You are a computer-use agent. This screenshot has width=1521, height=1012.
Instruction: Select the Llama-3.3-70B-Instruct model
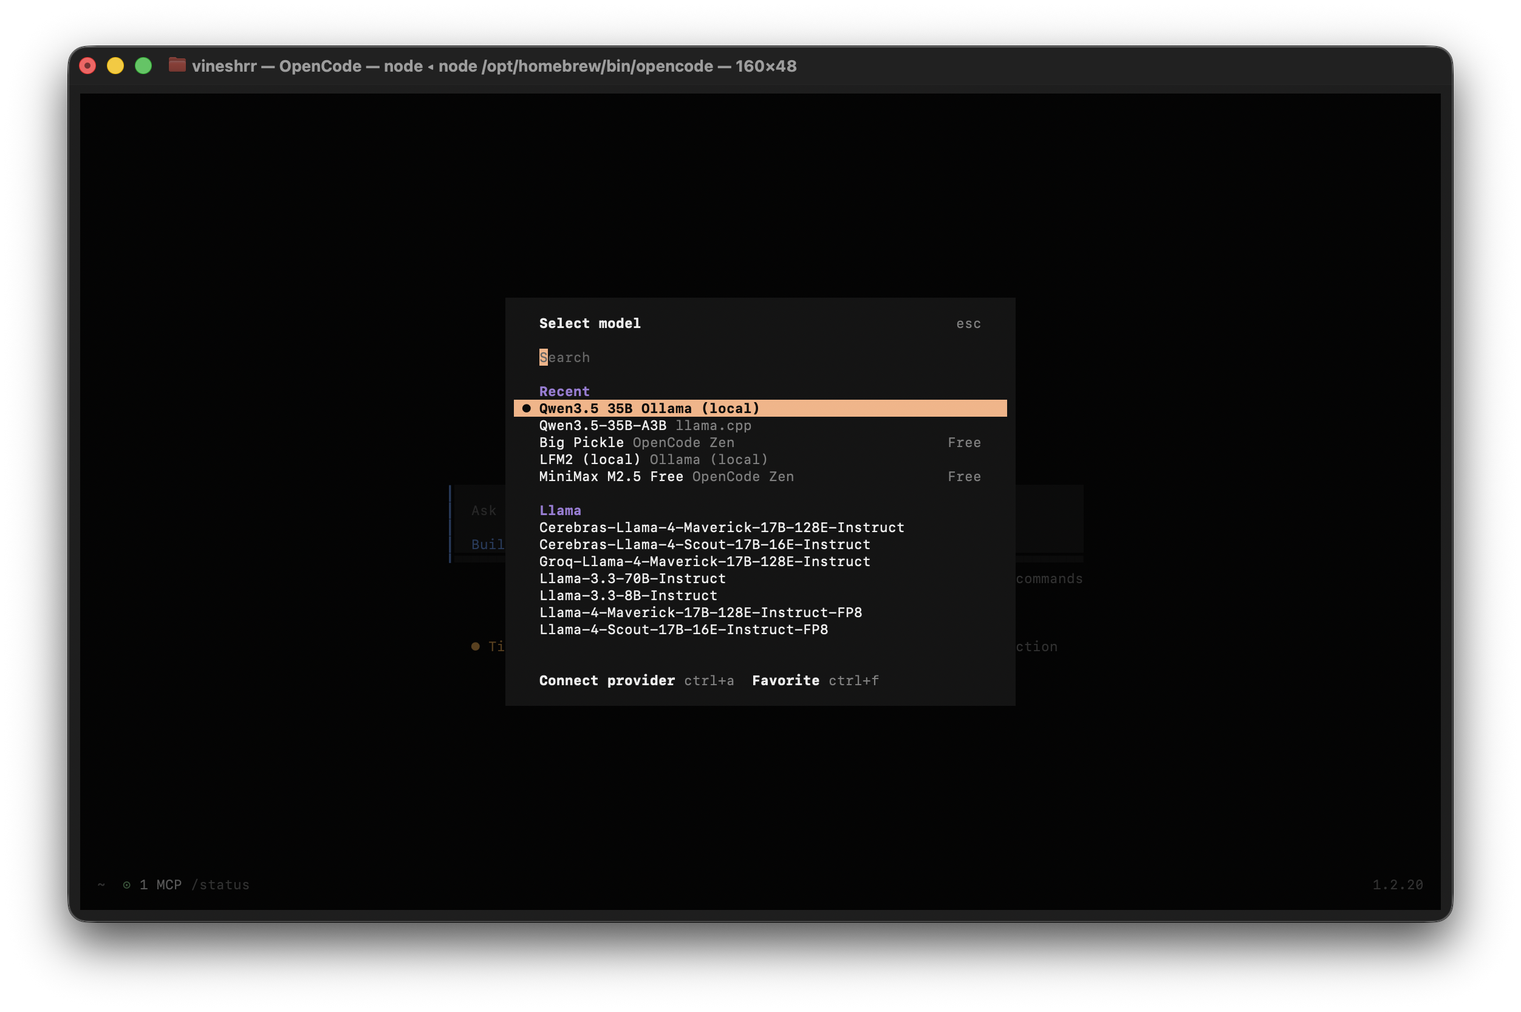tap(632, 578)
